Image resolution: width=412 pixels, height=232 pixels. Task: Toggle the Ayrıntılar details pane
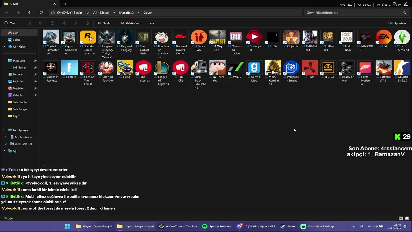pos(398,23)
